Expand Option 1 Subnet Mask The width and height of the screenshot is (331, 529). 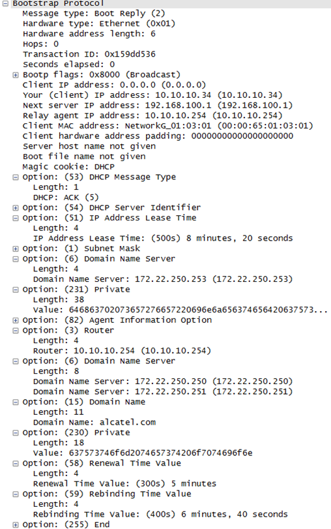[x=16, y=249]
